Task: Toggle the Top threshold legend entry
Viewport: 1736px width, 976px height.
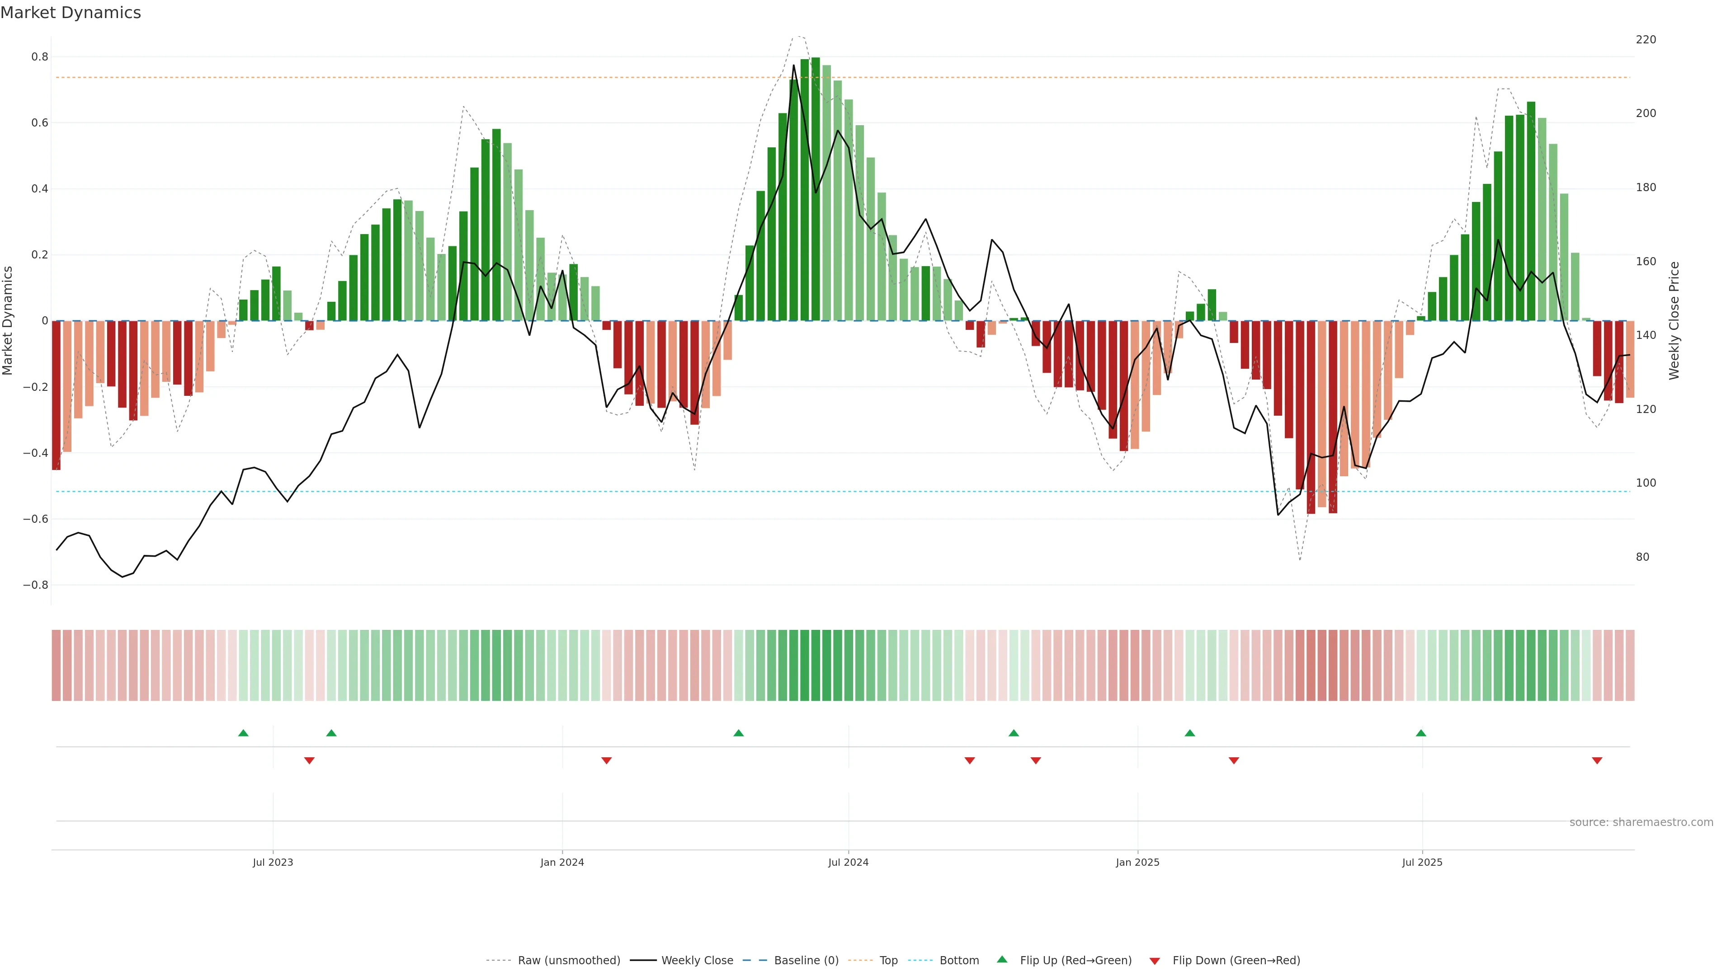Action: 888,961
